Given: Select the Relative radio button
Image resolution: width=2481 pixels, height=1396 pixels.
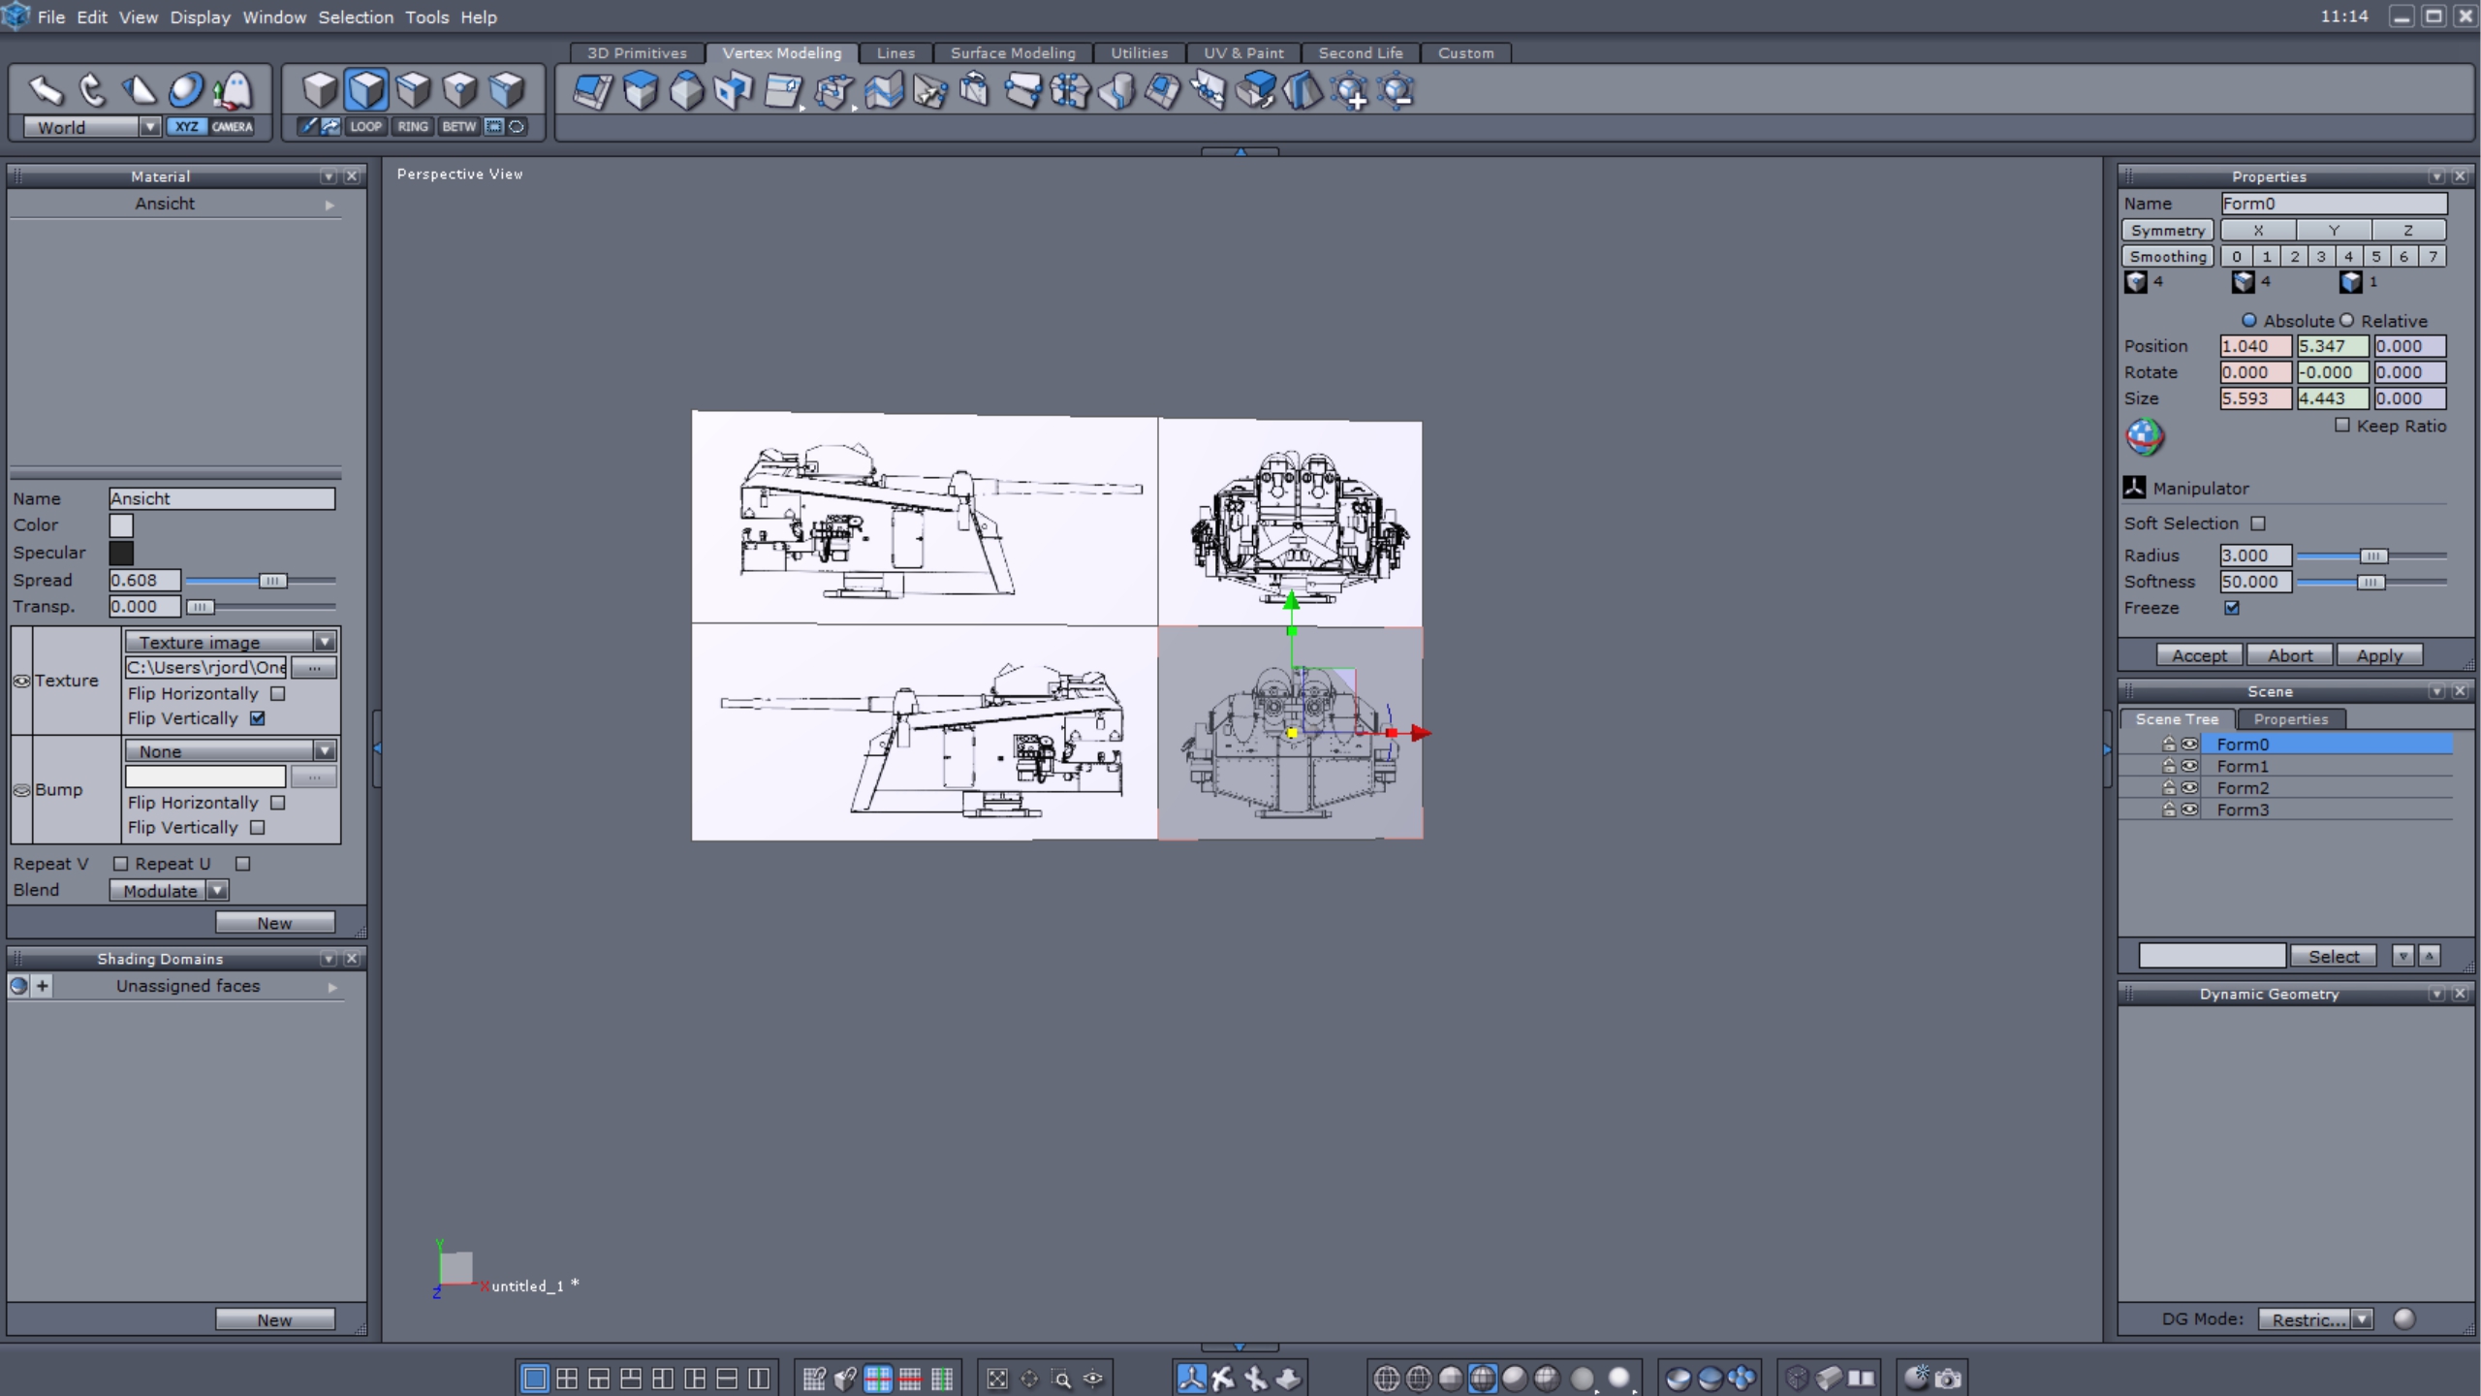Looking at the screenshot, I should tap(2346, 320).
